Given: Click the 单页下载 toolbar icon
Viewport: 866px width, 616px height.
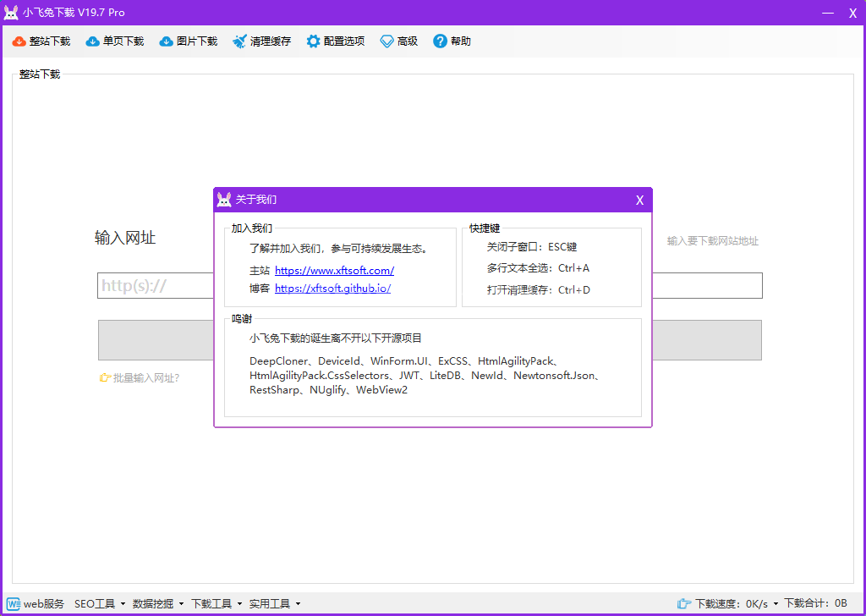Looking at the screenshot, I should (93, 41).
